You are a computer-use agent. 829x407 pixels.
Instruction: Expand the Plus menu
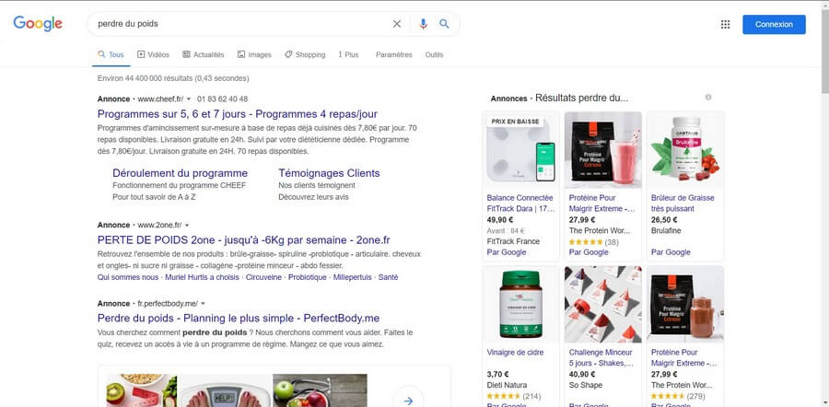348,54
